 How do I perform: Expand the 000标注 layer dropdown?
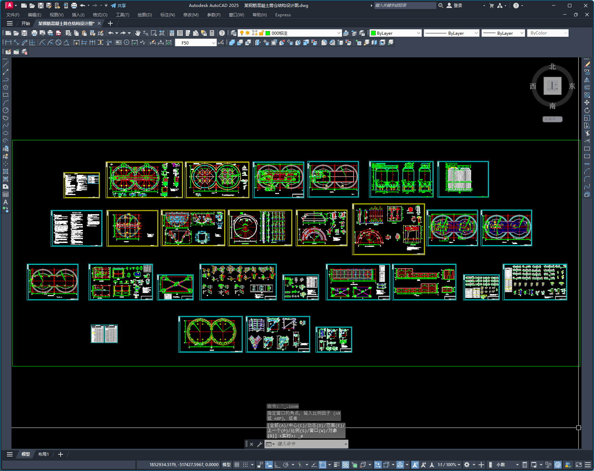point(339,33)
